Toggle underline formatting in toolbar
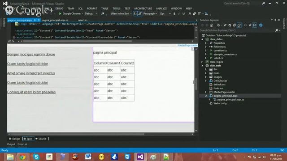This screenshot has height=161, width=287. 183,14
